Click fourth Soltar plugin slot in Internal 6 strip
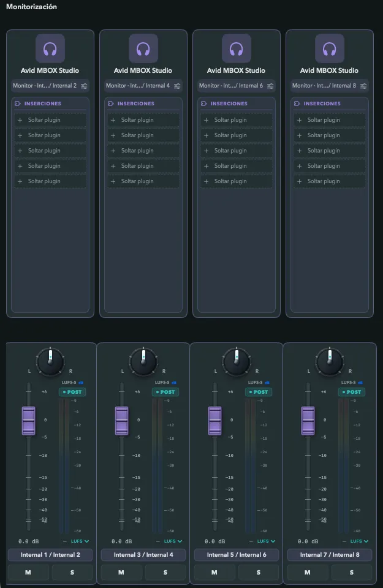The image size is (383, 588). pos(236,166)
